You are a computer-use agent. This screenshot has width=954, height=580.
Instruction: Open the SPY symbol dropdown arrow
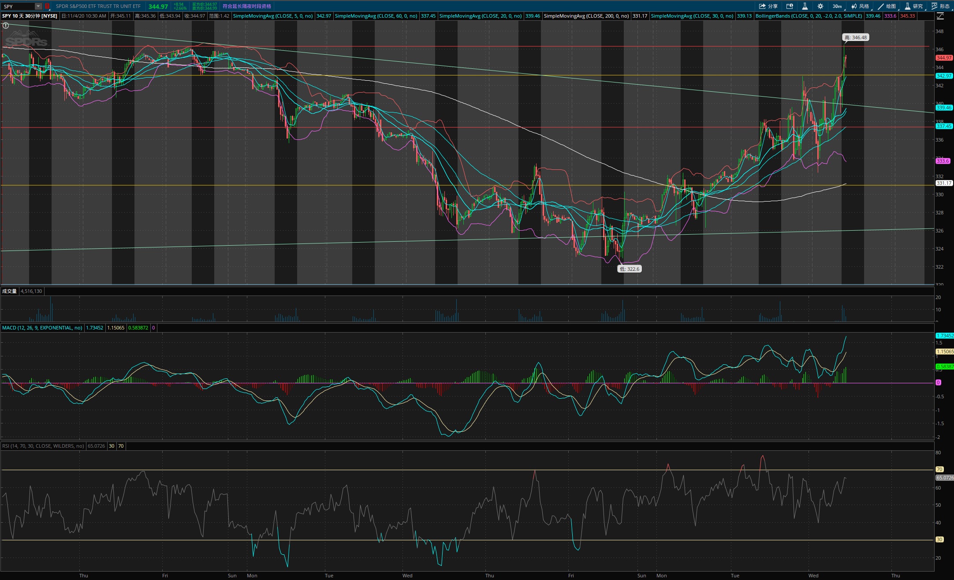[38, 6]
